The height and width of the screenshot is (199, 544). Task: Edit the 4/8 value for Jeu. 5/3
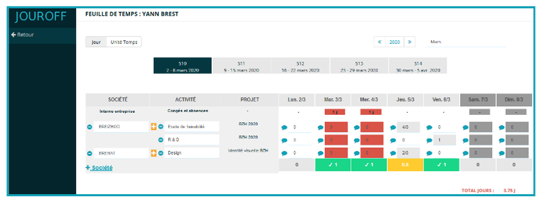click(409, 127)
